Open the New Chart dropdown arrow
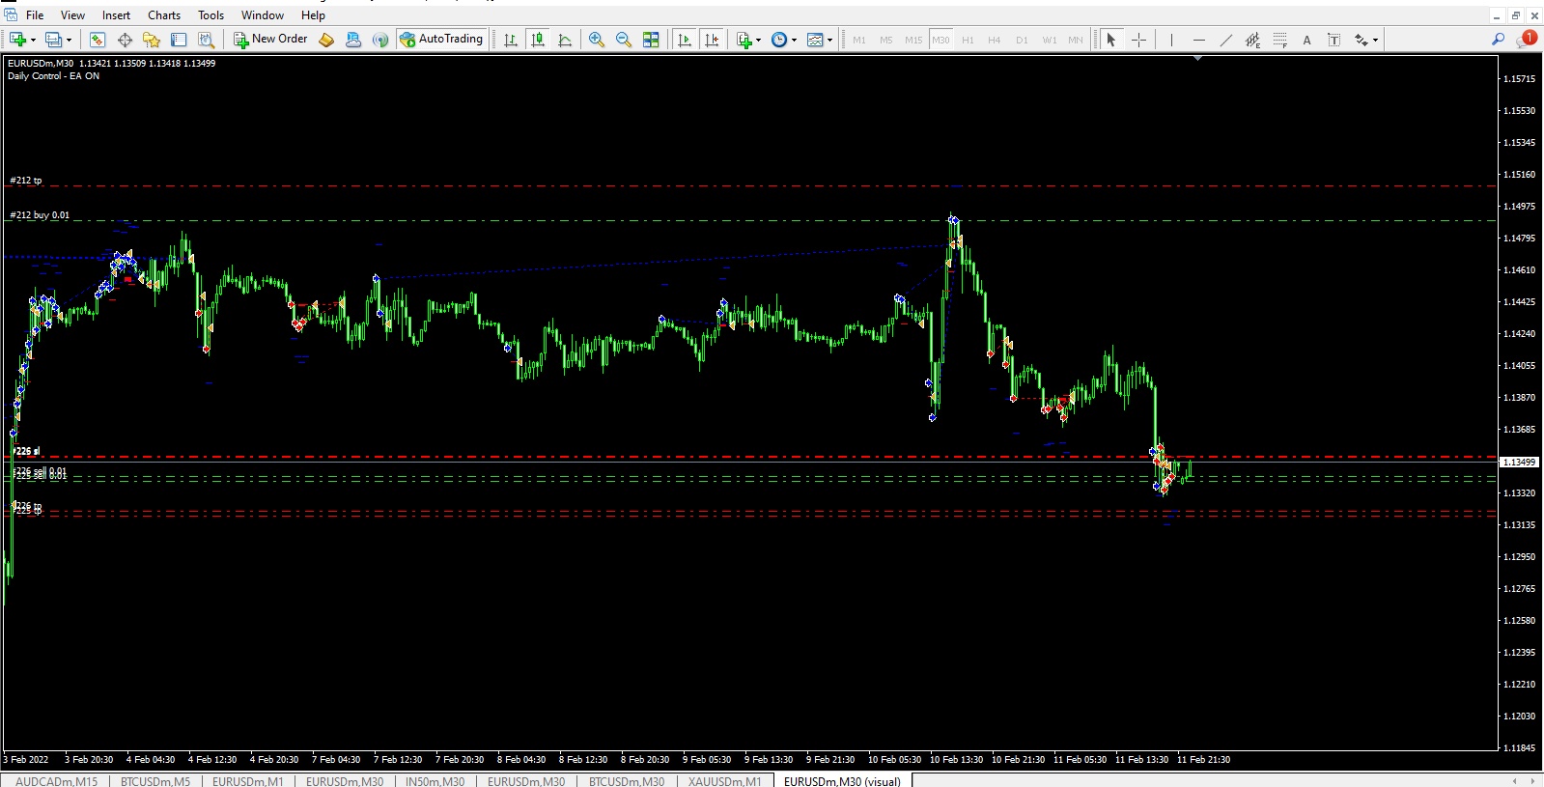1544x787 pixels. click(x=33, y=40)
